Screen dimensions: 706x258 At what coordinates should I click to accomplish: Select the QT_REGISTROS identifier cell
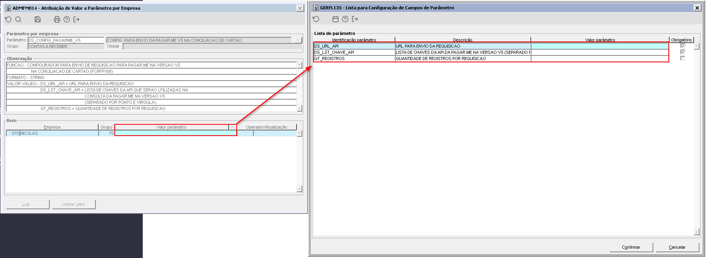(x=354, y=58)
